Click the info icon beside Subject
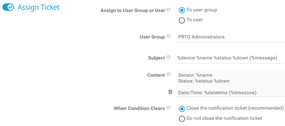The height and width of the screenshot is (126, 285). 168,57
